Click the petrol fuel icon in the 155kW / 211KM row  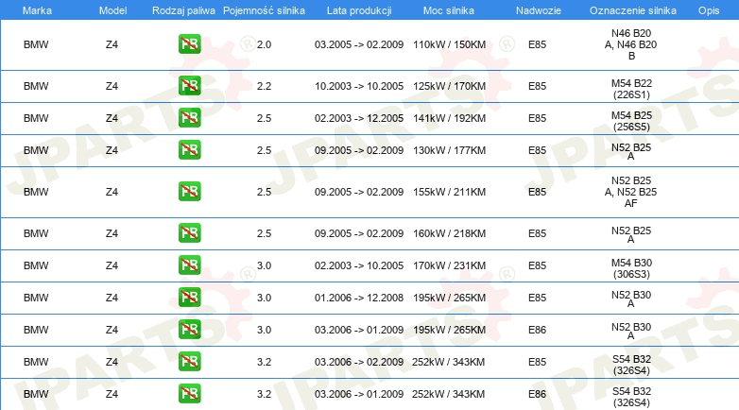click(190, 192)
